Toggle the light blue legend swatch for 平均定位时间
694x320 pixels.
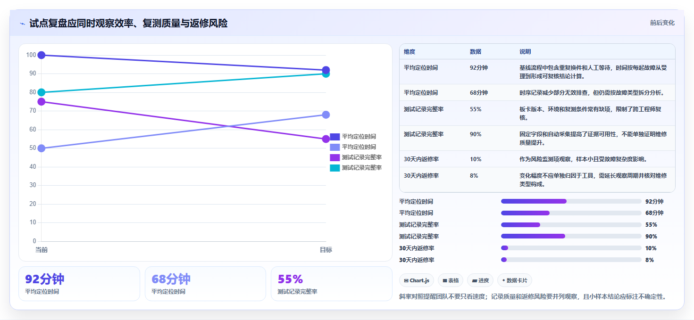click(x=334, y=147)
